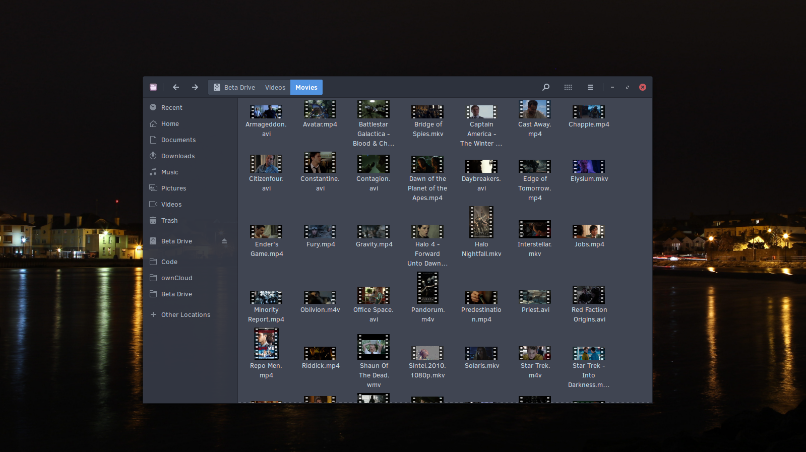Screen dimensions: 806x452
Task: Go to Beta Drive in path bar
Action: pos(234,87)
